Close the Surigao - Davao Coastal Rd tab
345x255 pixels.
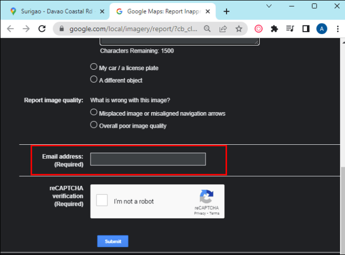coord(102,12)
